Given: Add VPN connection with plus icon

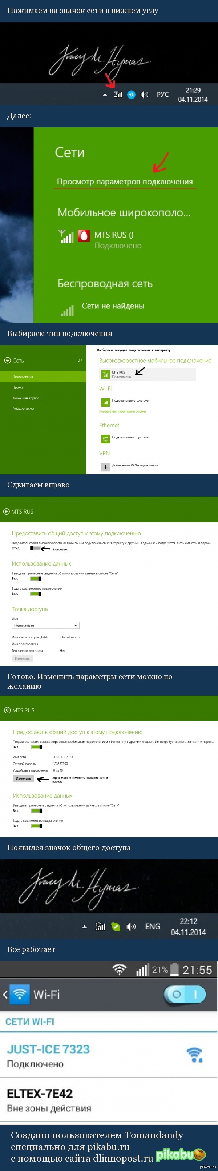Looking at the screenshot, I should pyautogui.click(x=105, y=467).
